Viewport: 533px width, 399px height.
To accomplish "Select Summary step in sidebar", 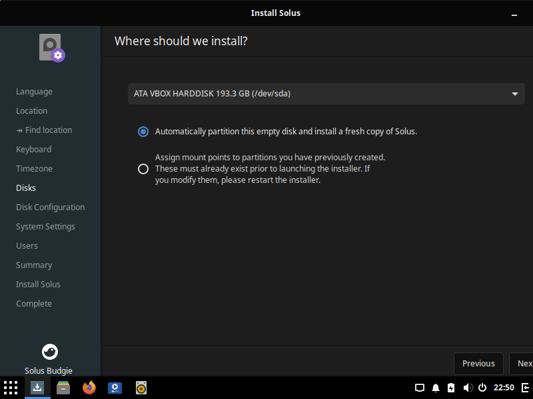I will click(x=34, y=265).
